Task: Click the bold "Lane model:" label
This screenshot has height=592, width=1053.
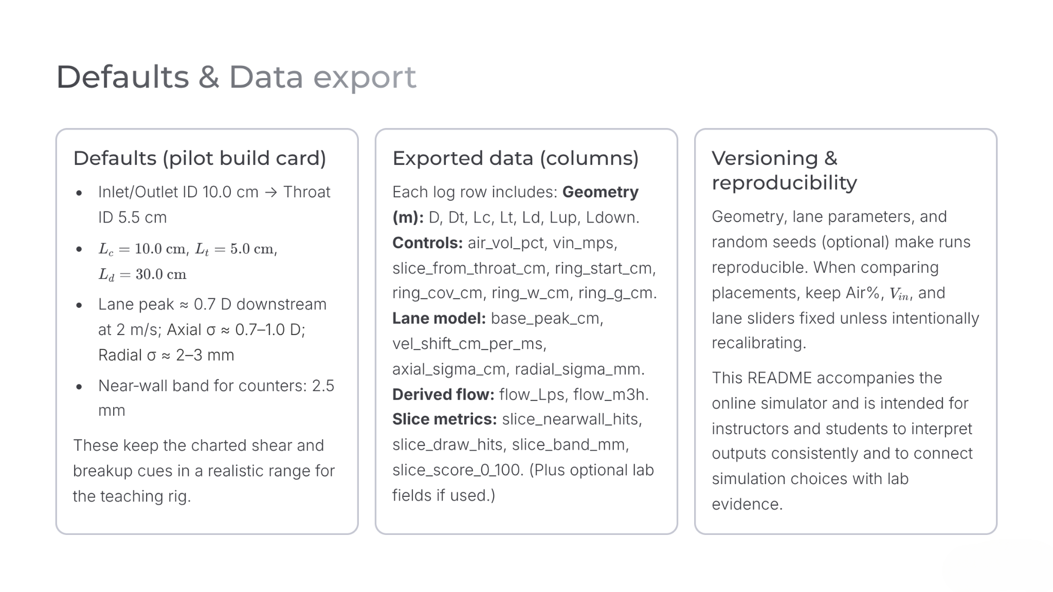Action: [439, 319]
